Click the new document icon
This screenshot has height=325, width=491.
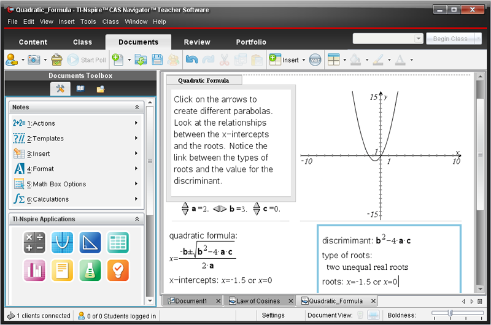[118, 59]
